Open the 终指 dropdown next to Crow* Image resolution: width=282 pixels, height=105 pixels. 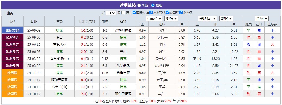point(171,18)
